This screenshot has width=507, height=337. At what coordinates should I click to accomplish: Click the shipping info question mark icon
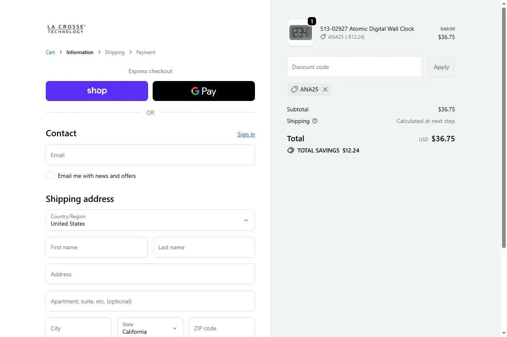click(x=315, y=121)
